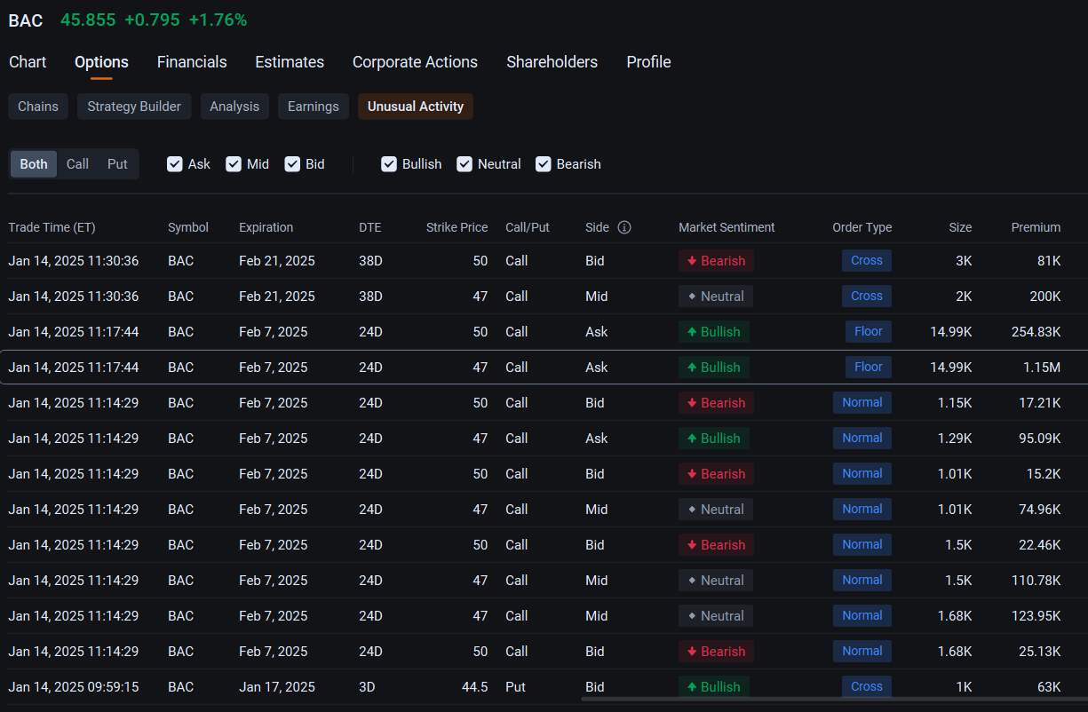Select the Both option filter
The height and width of the screenshot is (712, 1088).
[34, 164]
